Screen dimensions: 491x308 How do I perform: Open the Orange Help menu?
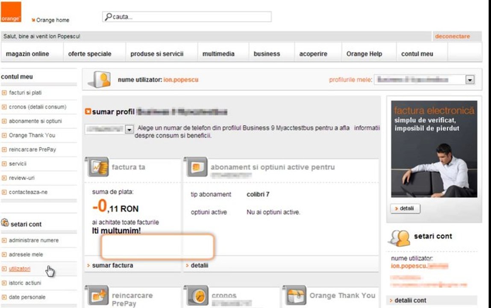(x=364, y=54)
